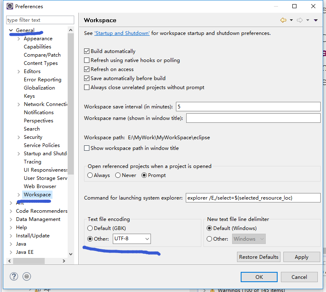Open the forward history dropdown arrow
Screen dimensions: 326x292
(x=308, y=20)
